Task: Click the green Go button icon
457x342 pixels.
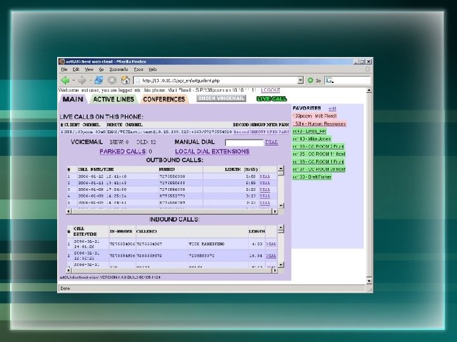Action: click(x=311, y=80)
